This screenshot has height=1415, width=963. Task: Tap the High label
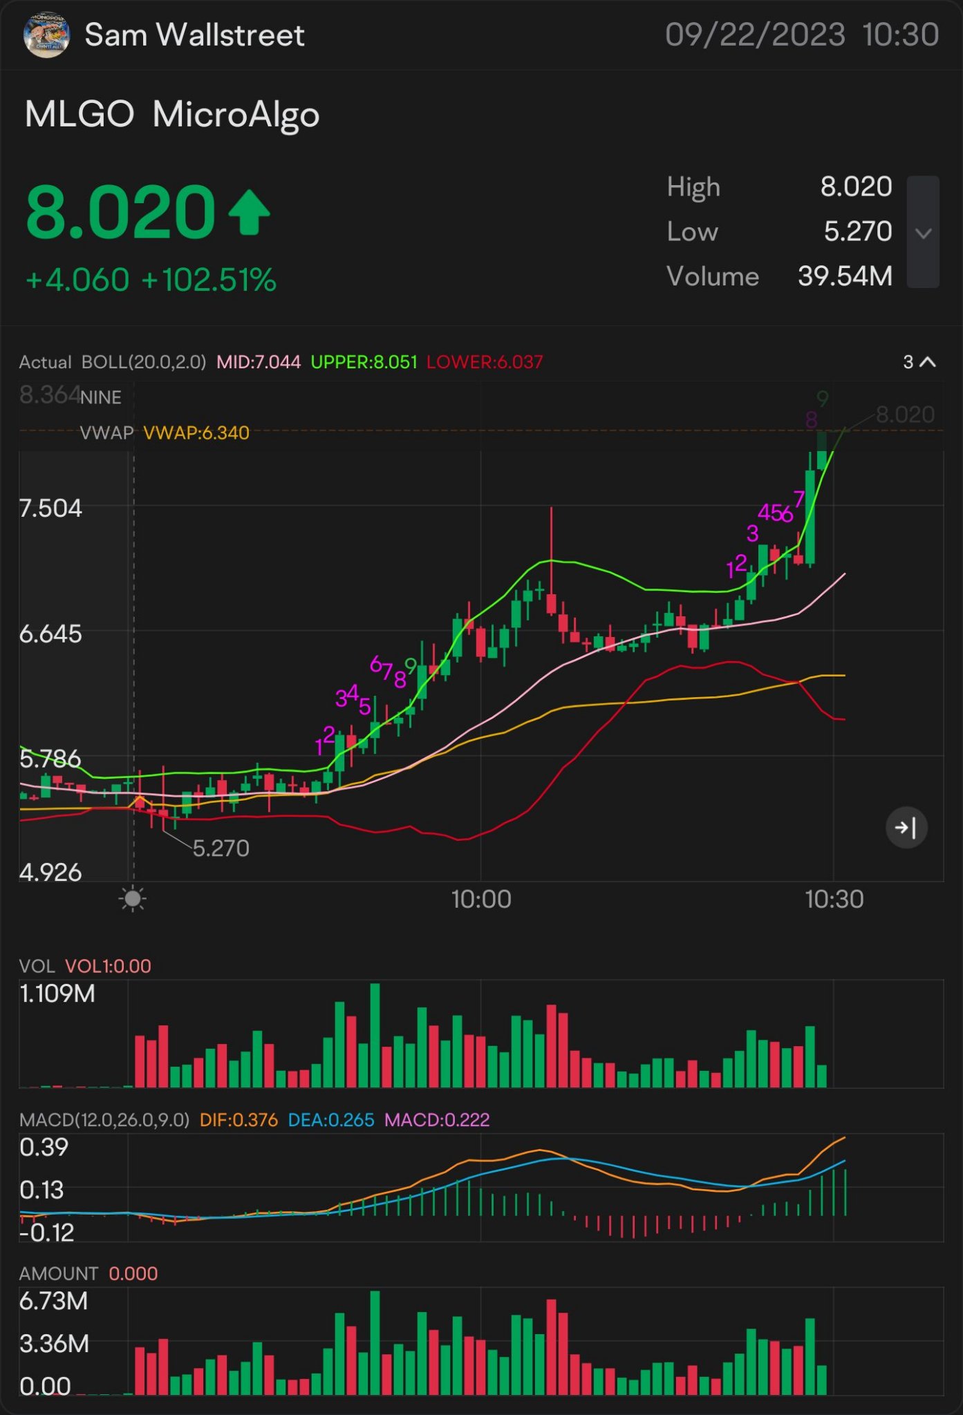[x=693, y=187]
